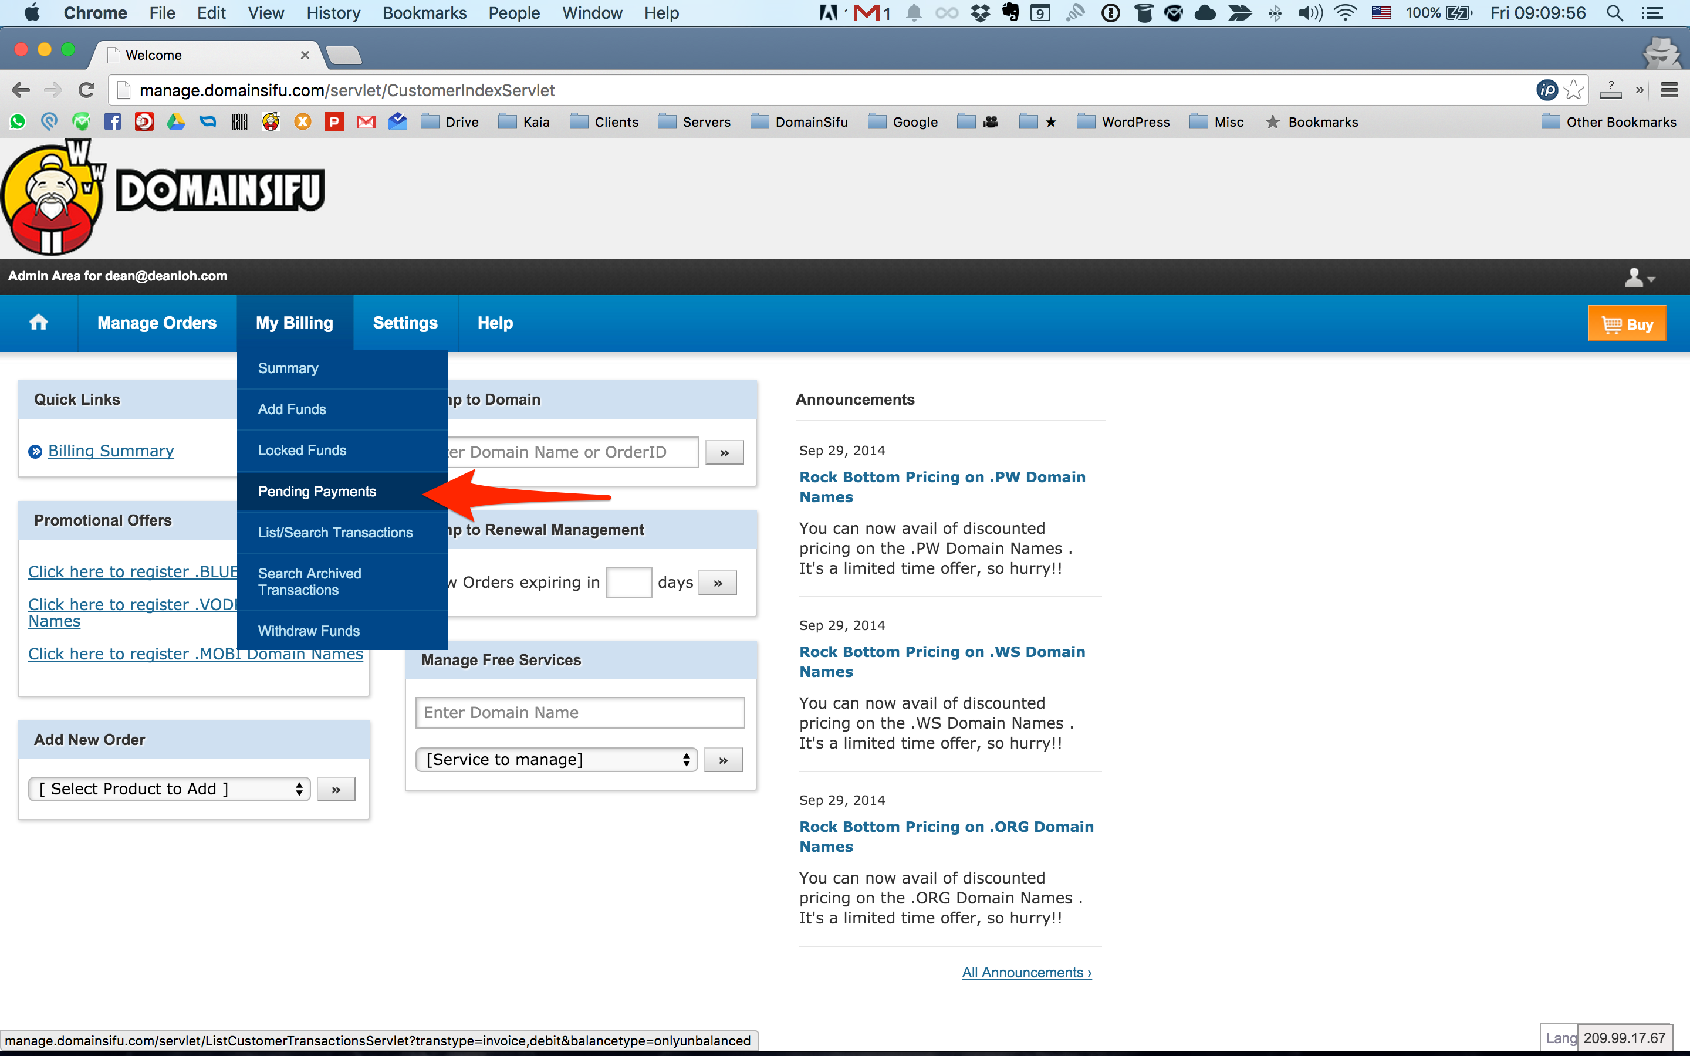The image size is (1690, 1056).
Task: Click the home icon in navigation bar
Action: (38, 323)
